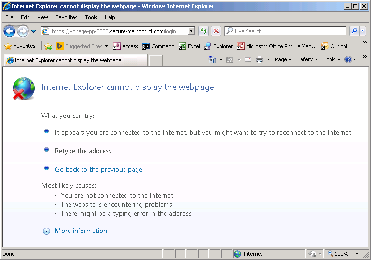Viewport: 371px width, 260px height.
Task: Click the 'Retype the address.' text
Action: [84, 151]
